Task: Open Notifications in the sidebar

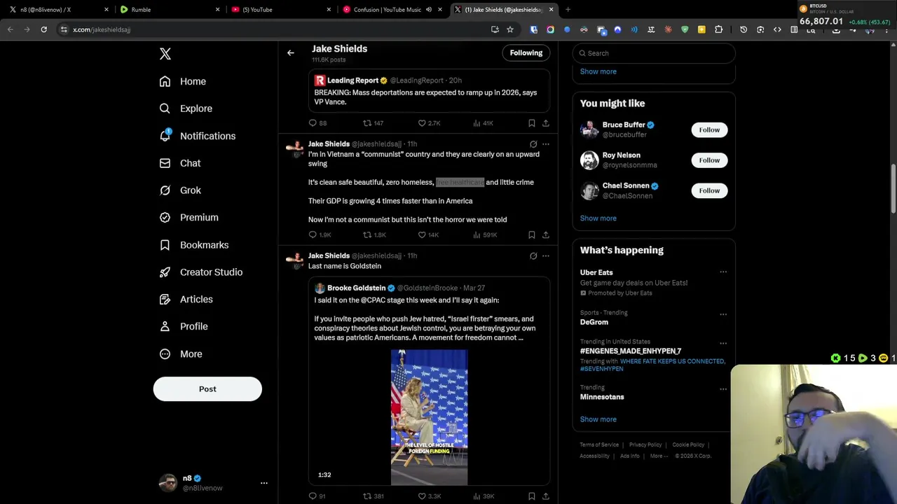Action: (198, 136)
